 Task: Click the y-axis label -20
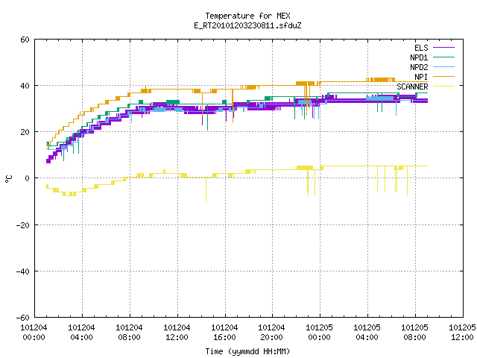click(23, 225)
